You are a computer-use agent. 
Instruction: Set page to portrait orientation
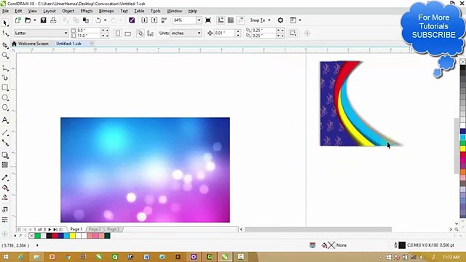(118, 33)
